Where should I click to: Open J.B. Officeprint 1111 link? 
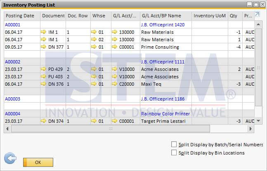click(163, 62)
